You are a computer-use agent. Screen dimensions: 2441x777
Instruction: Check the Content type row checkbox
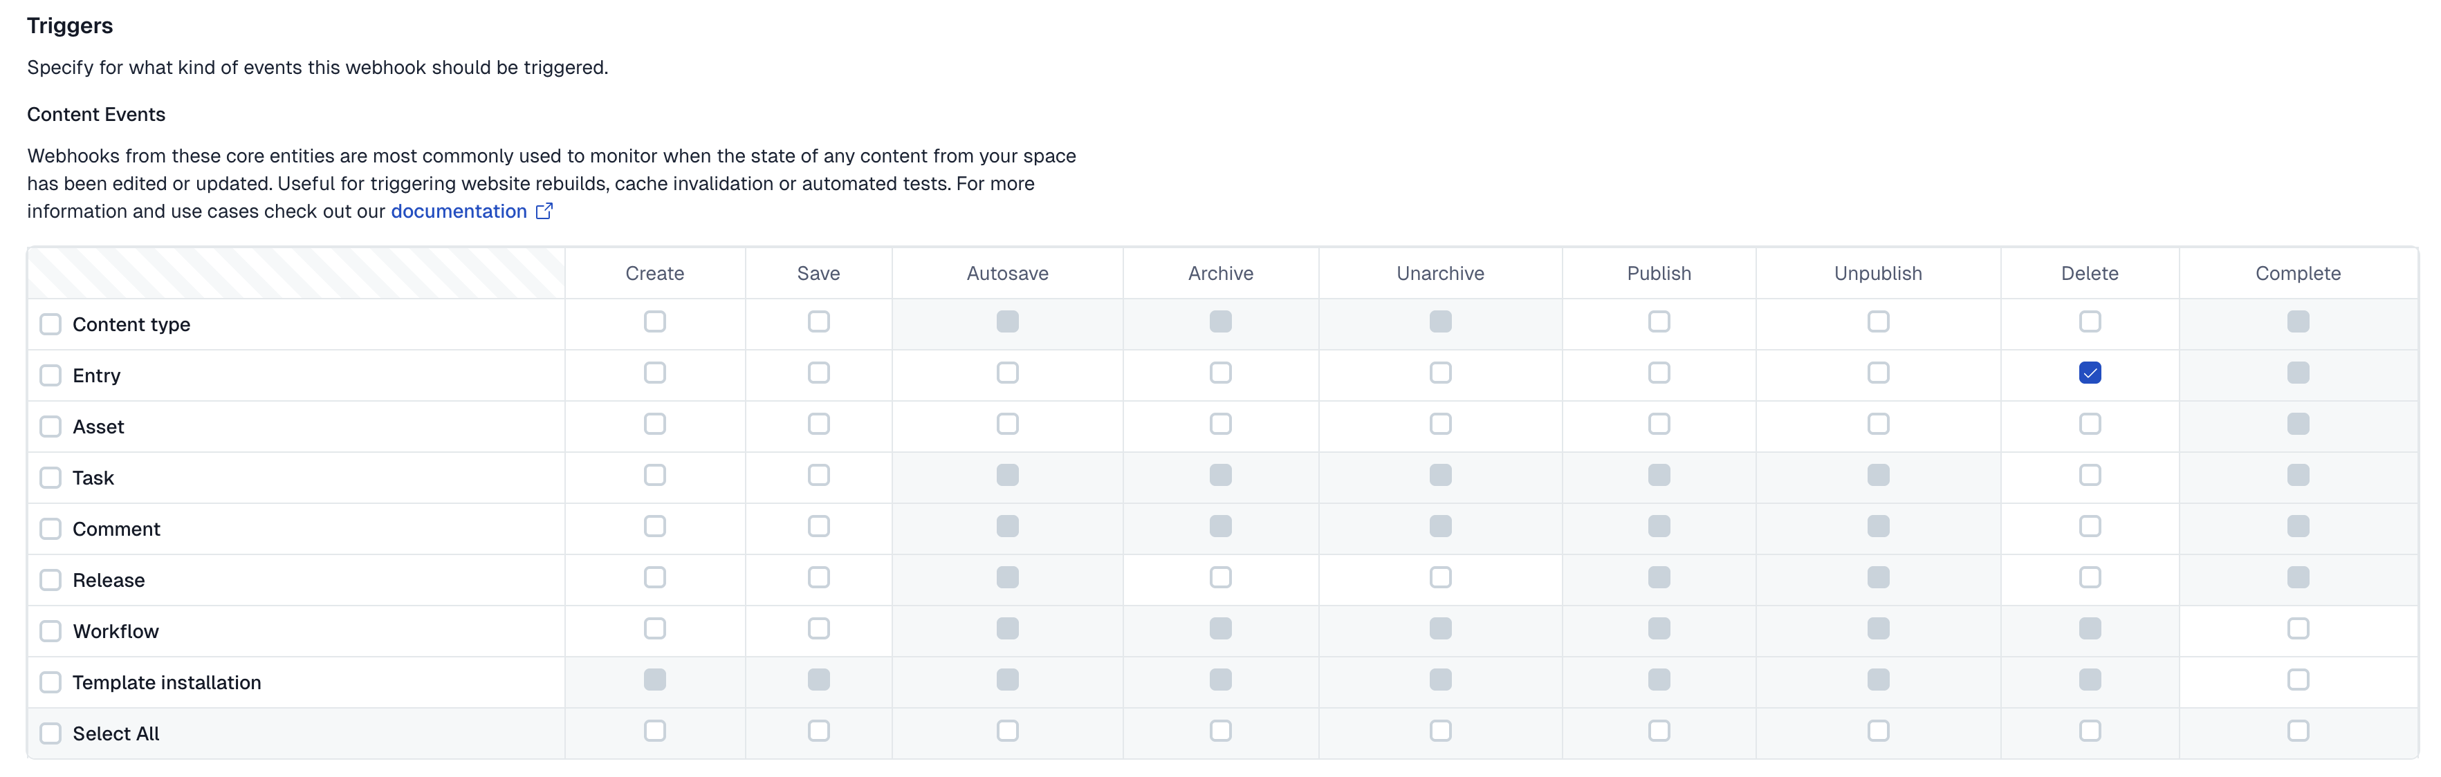coord(50,325)
